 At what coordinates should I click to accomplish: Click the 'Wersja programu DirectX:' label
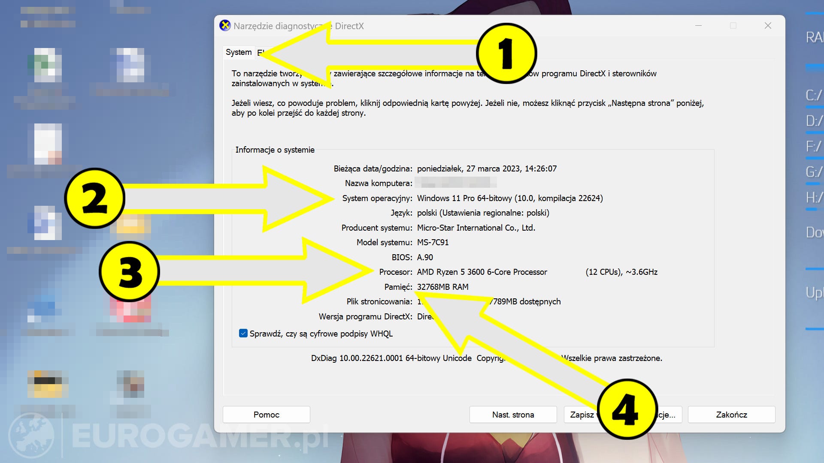pos(366,316)
